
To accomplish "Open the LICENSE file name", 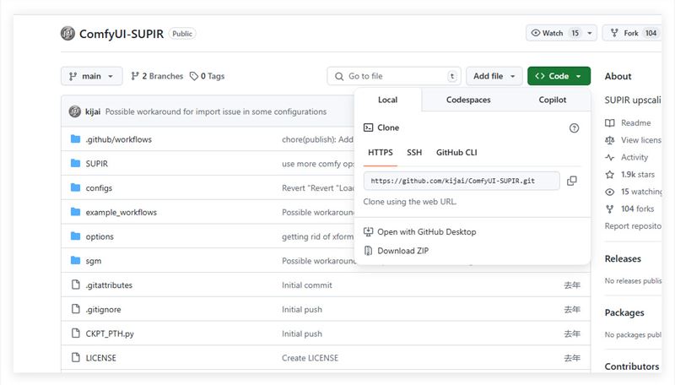I will click(100, 358).
